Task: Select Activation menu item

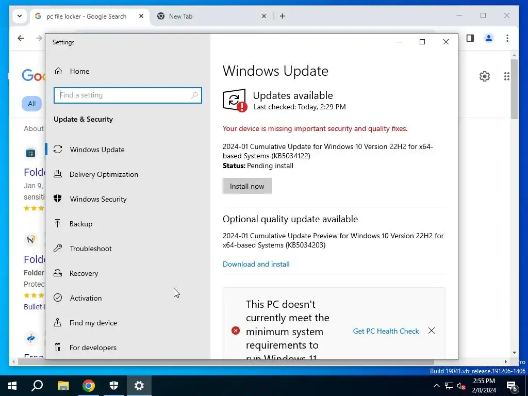Action: tap(86, 298)
